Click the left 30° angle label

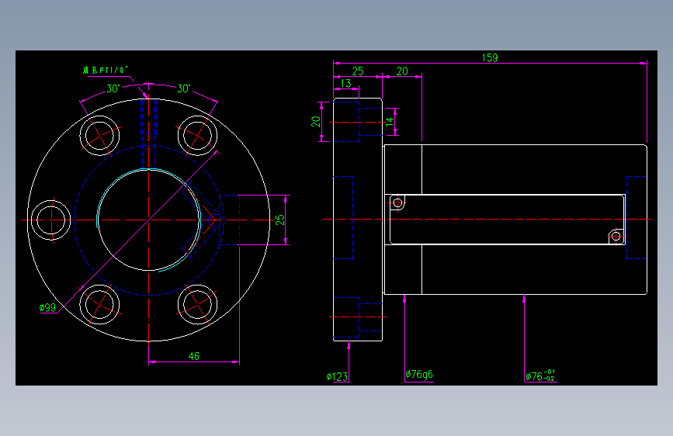coord(113,88)
